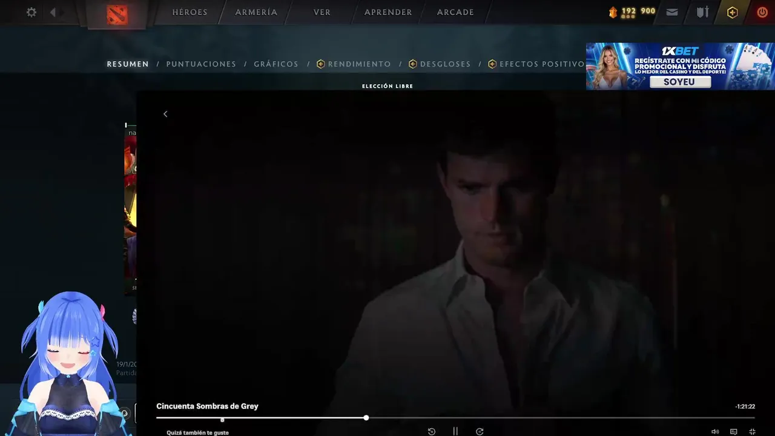Switch to the Resumen tab
The width and height of the screenshot is (775, 436).
128,64
